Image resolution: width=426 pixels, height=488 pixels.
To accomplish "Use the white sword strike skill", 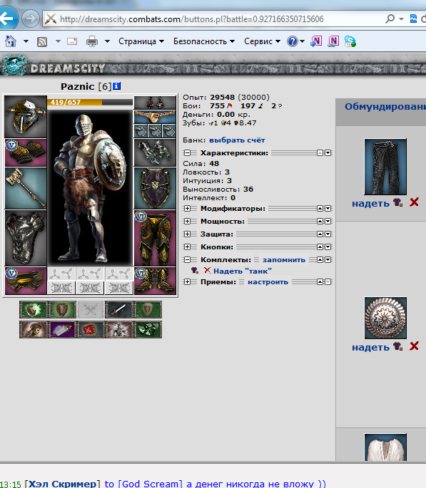I will click(118, 310).
